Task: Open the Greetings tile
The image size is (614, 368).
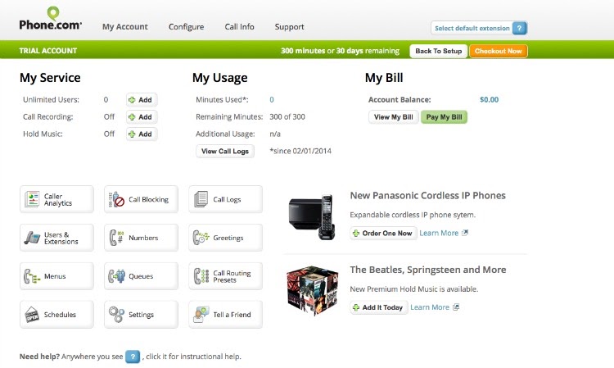Action: [x=226, y=238]
